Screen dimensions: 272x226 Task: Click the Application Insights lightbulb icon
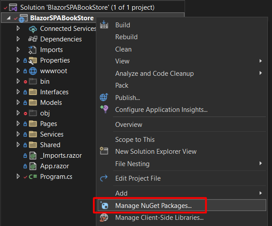point(104,109)
